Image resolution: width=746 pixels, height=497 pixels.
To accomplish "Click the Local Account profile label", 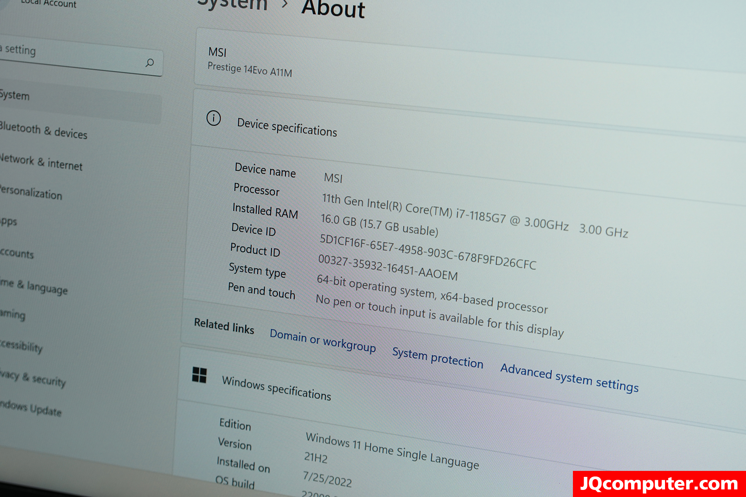I will pos(48,3).
